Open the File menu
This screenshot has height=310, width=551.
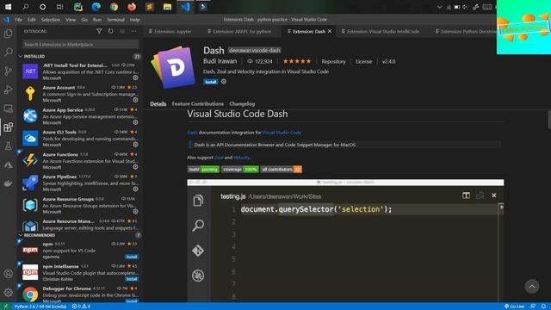tap(18, 20)
